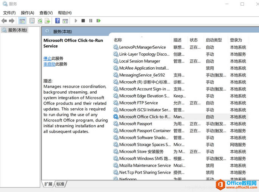
Task: Select the Mozilla Maintenance Service gear icon
Action: click(116, 165)
